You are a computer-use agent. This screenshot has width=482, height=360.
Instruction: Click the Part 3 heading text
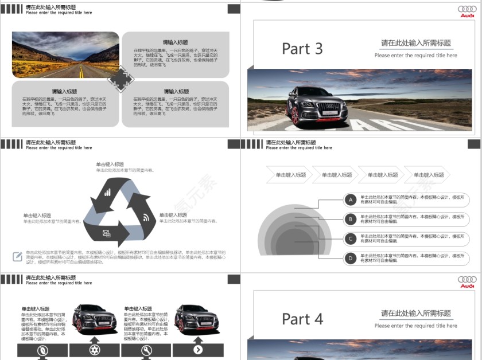point(302,49)
